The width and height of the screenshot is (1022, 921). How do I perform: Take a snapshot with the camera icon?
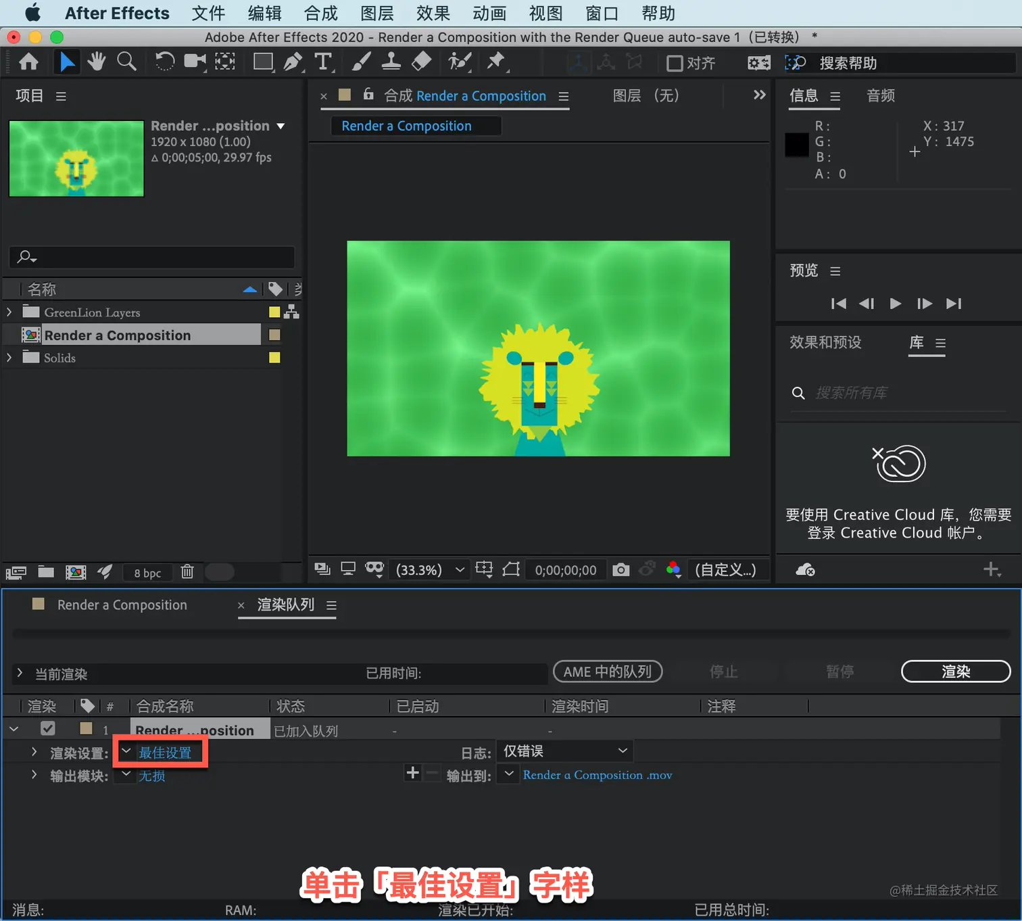620,570
